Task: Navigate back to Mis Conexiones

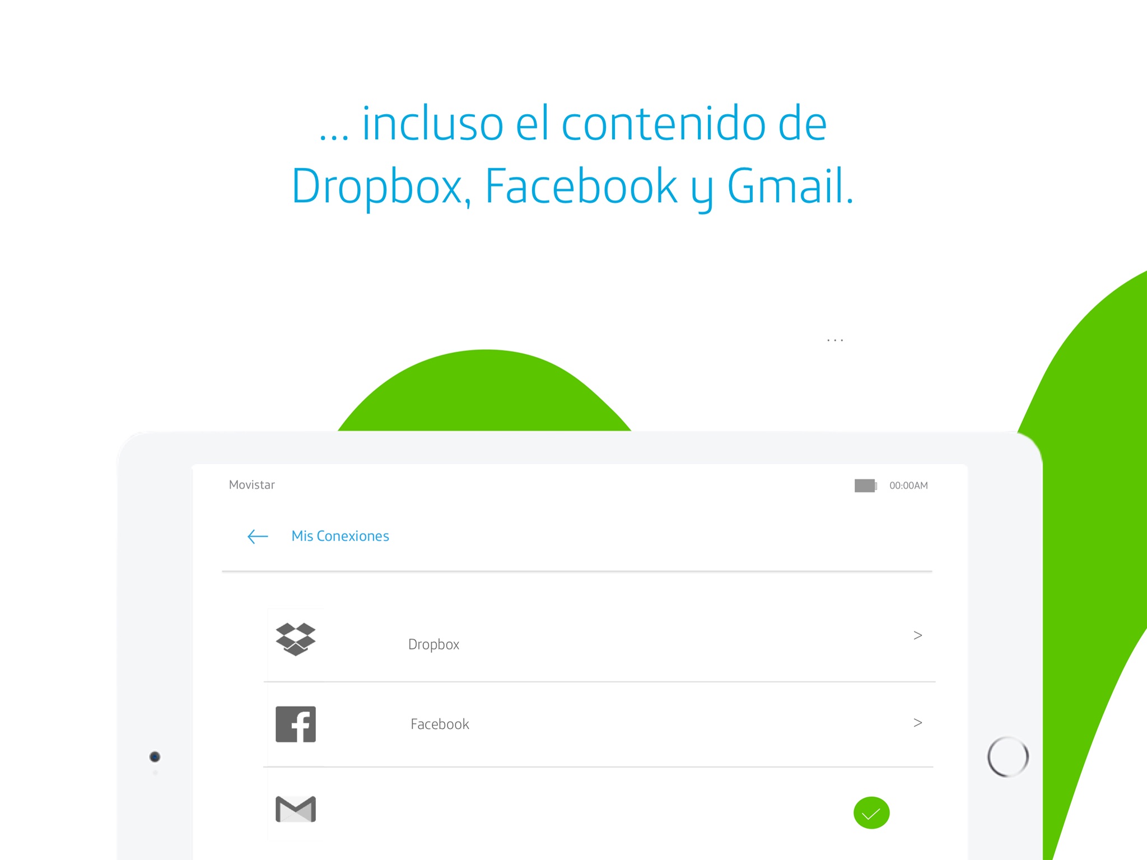Action: click(255, 536)
